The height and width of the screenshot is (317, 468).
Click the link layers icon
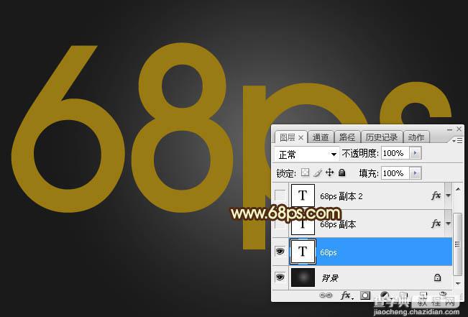click(326, 295)
